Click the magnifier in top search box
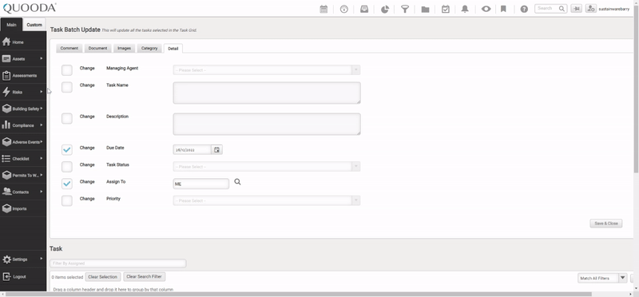 (x=562, y=9)
